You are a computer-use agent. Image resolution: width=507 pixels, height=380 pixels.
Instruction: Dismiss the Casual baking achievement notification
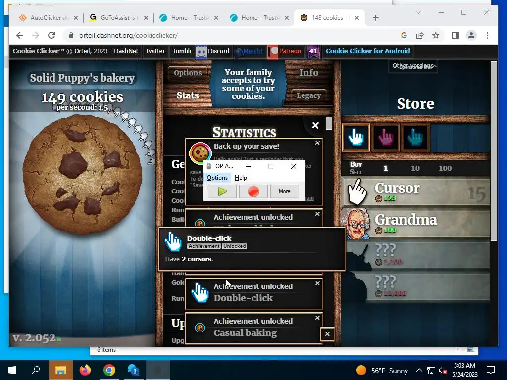[317, 318]
